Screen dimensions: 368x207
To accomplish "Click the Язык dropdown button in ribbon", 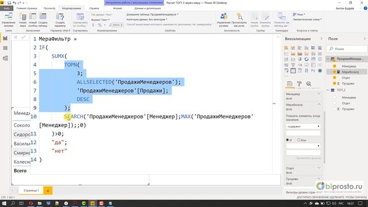I will 299,14.
